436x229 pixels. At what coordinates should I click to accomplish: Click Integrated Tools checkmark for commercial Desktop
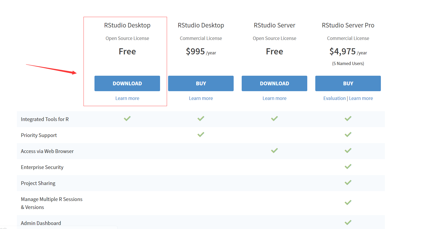(x=201, y=119)
